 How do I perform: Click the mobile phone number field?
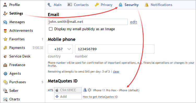coord(115,49)
